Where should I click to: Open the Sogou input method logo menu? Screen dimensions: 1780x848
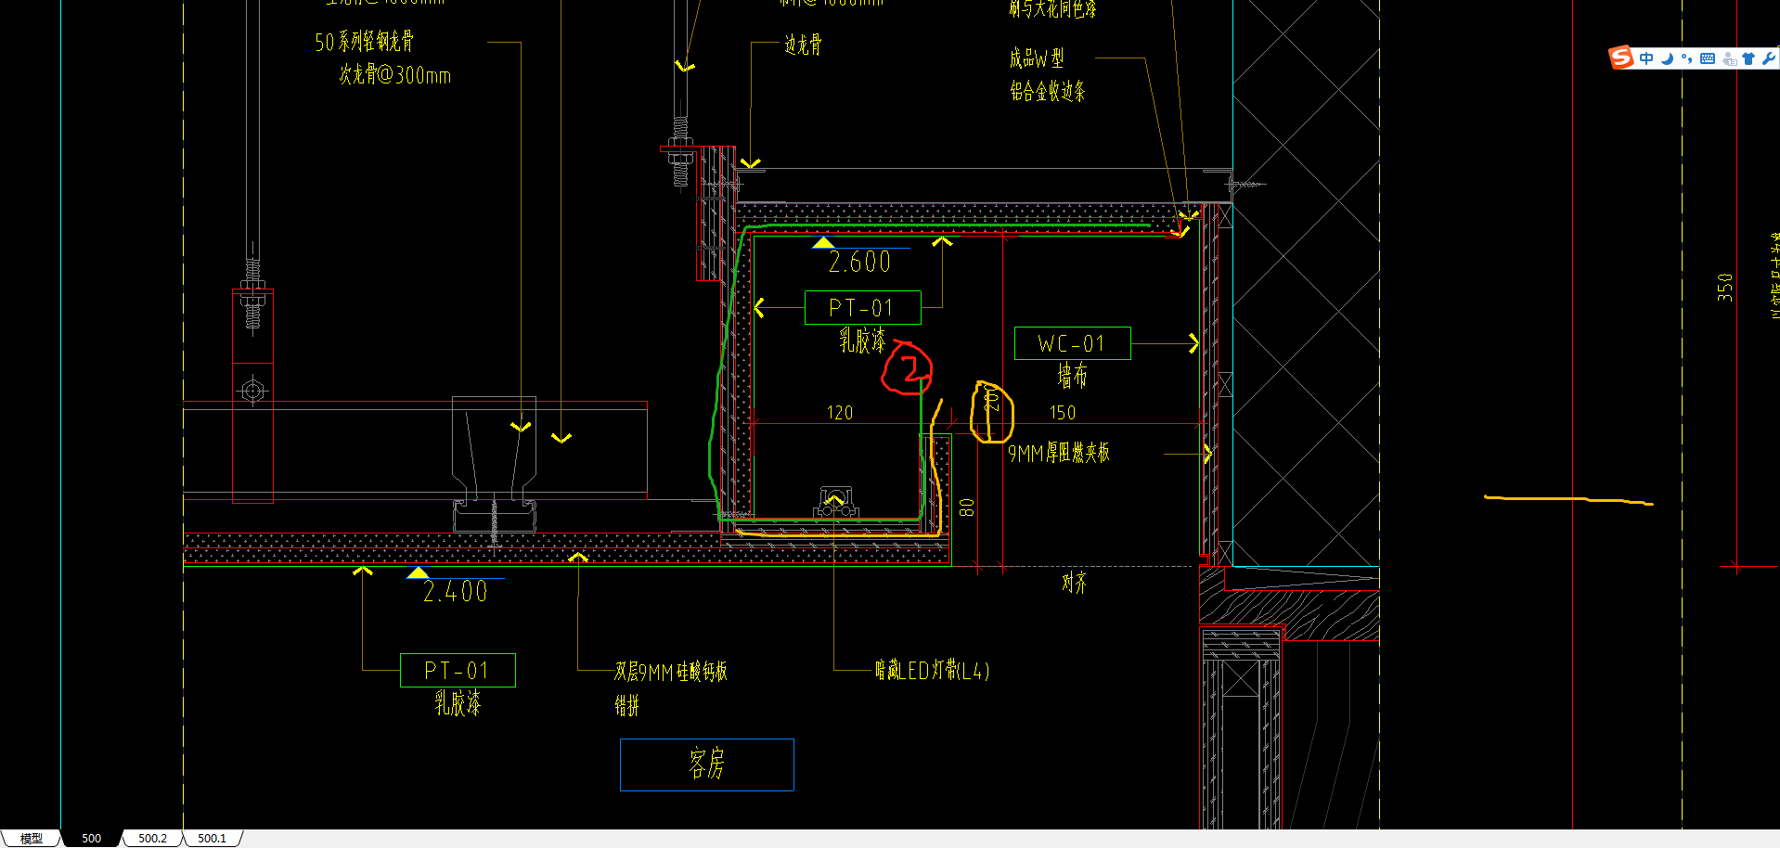(1621, 58)
